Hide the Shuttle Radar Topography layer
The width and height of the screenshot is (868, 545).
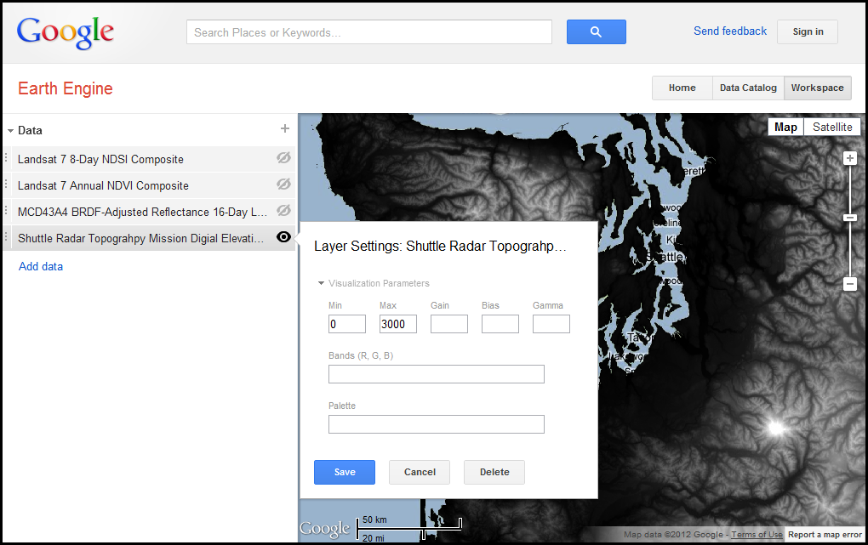tap(283, 237)
